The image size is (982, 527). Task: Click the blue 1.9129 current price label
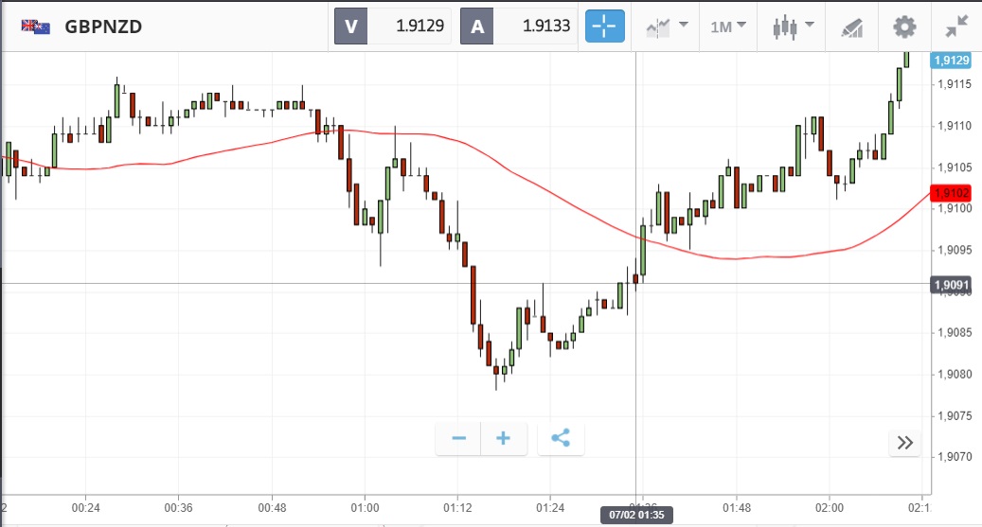click(x=952, y=61)
